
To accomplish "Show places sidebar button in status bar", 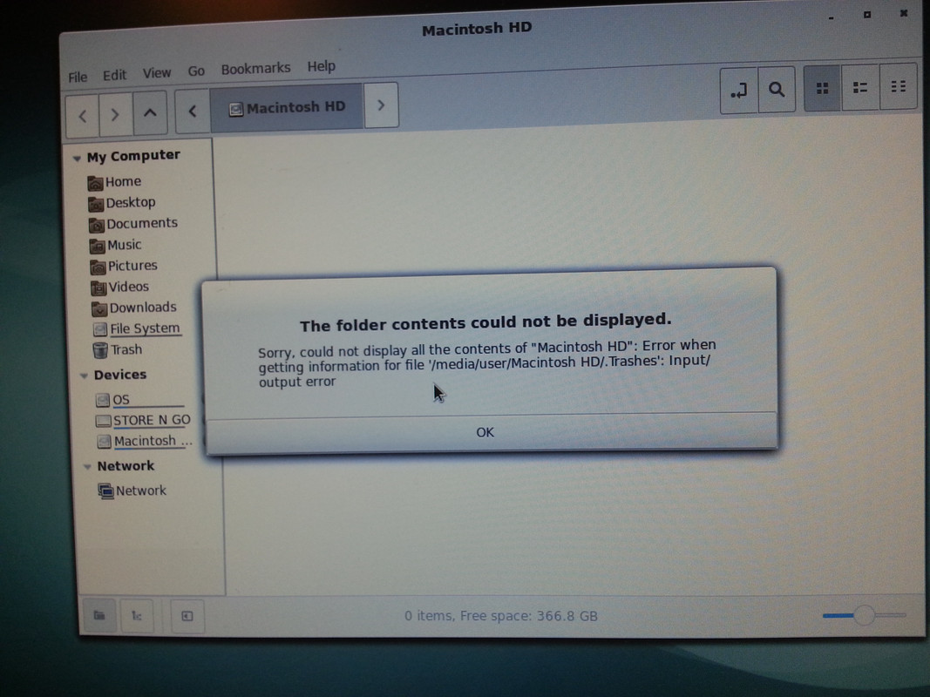I will coord(99,616).
